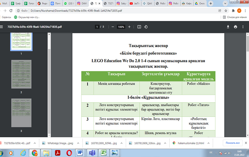Print the PDF document
The width and height of the screenshot is (249, 157).
click(236, 27)
